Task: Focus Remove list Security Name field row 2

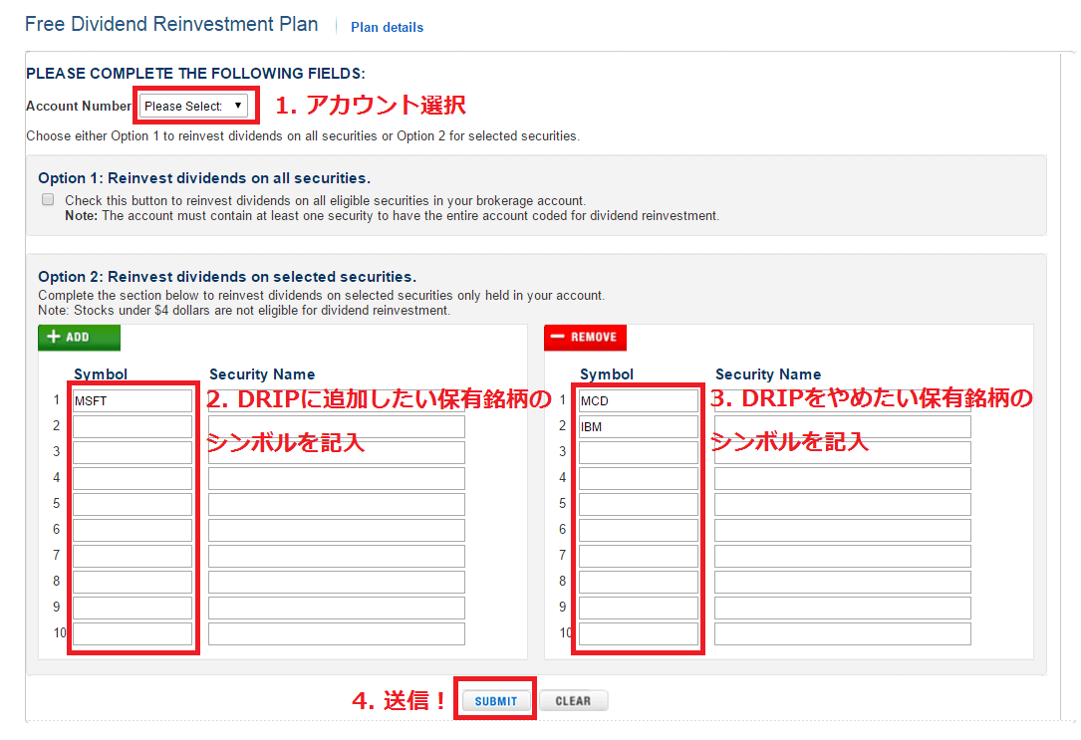Action: tap(843, 427)
